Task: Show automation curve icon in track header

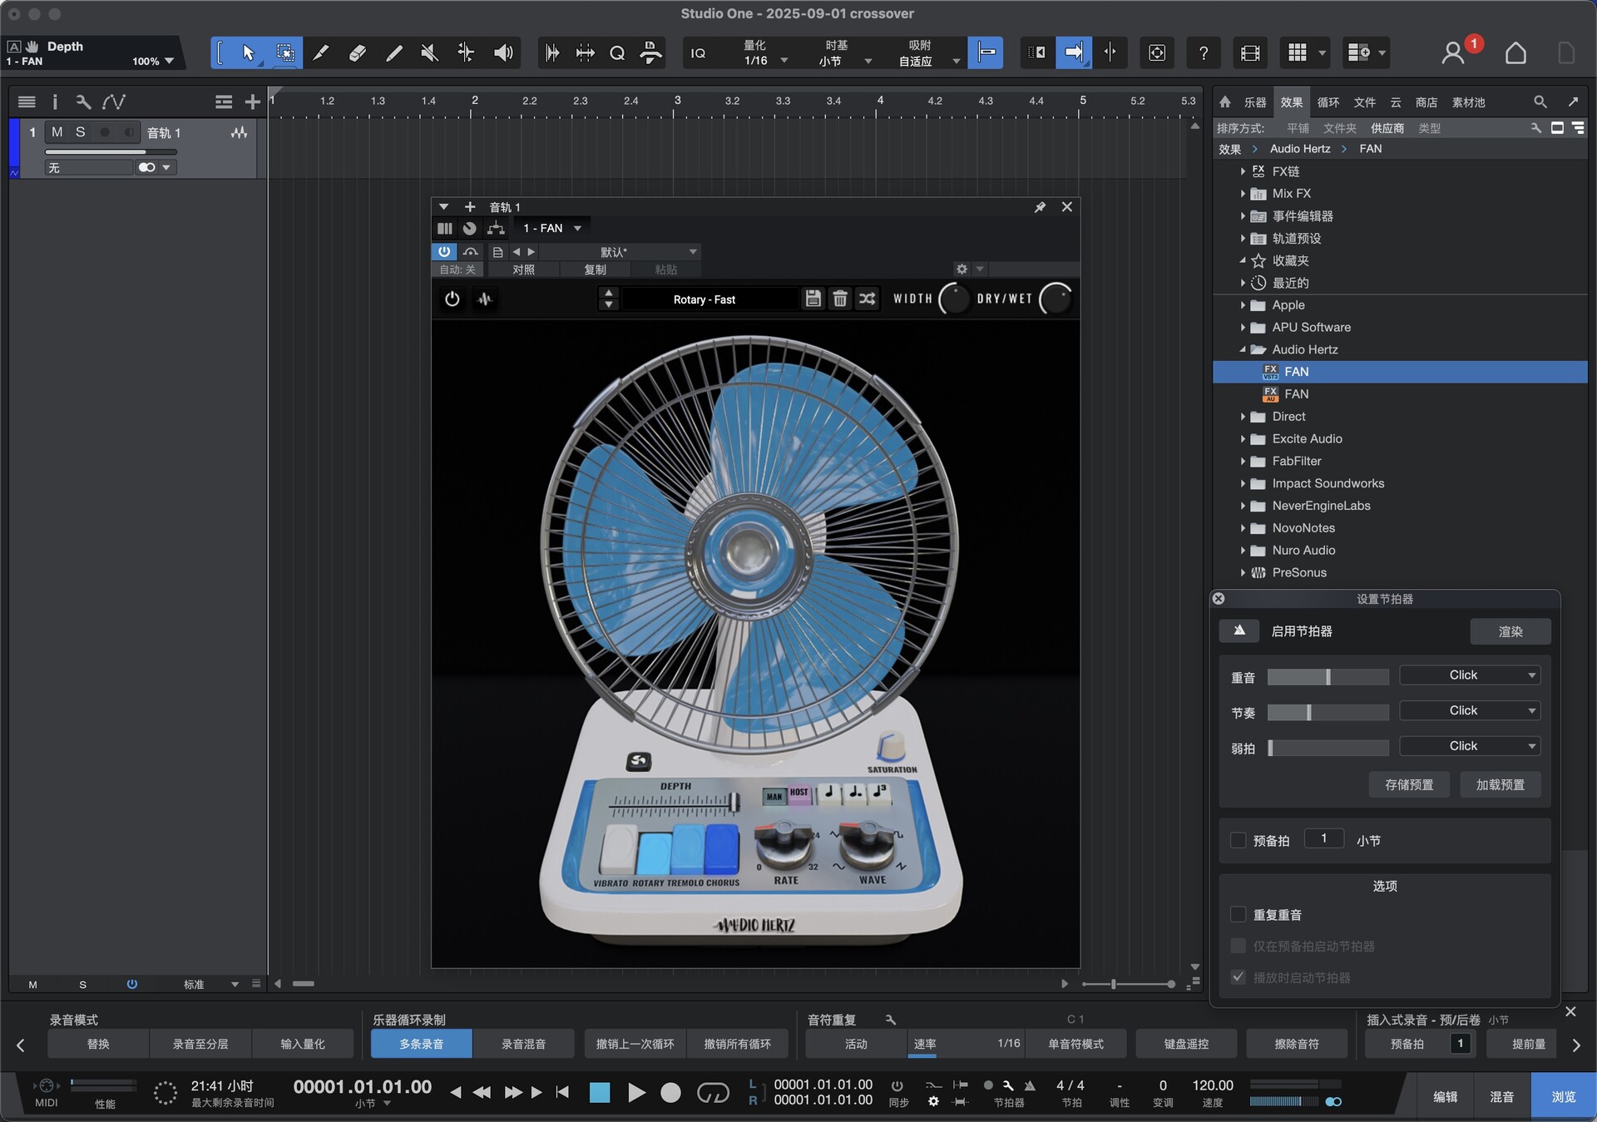Action: 114,101
